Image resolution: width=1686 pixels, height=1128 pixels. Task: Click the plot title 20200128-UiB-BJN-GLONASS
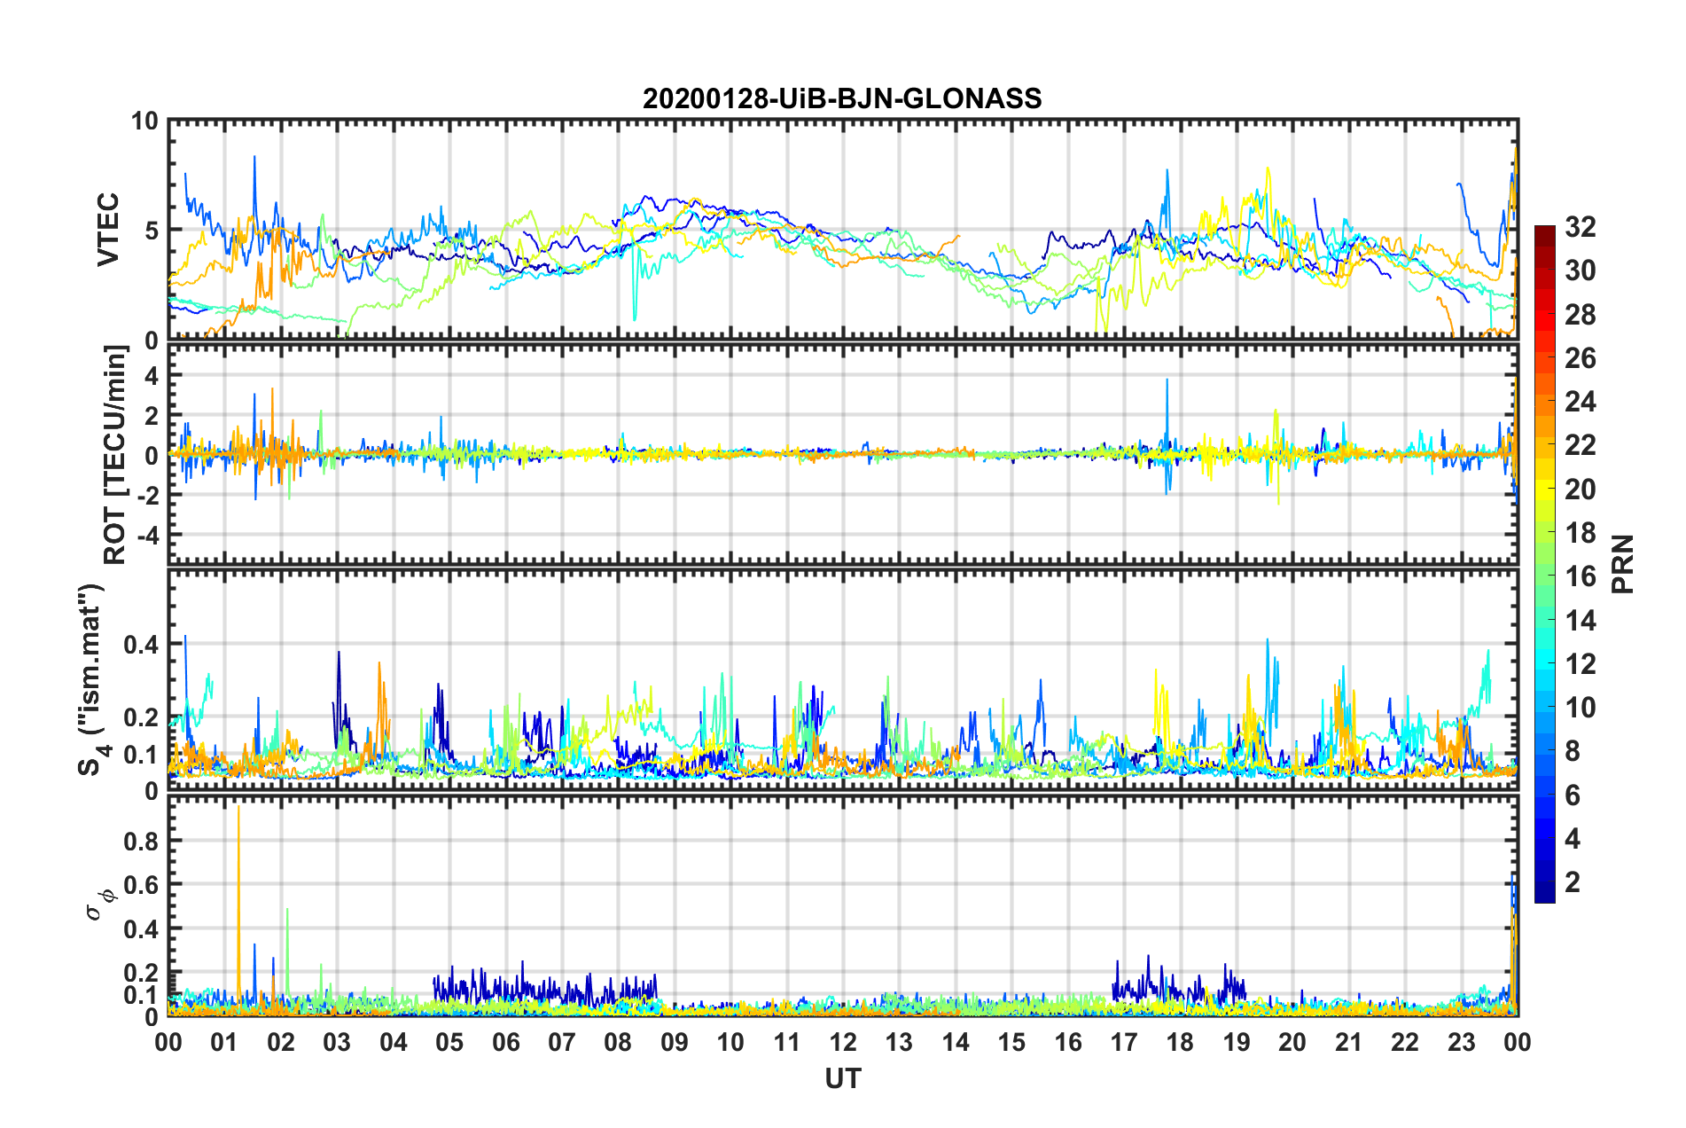[x=842, y=98]
